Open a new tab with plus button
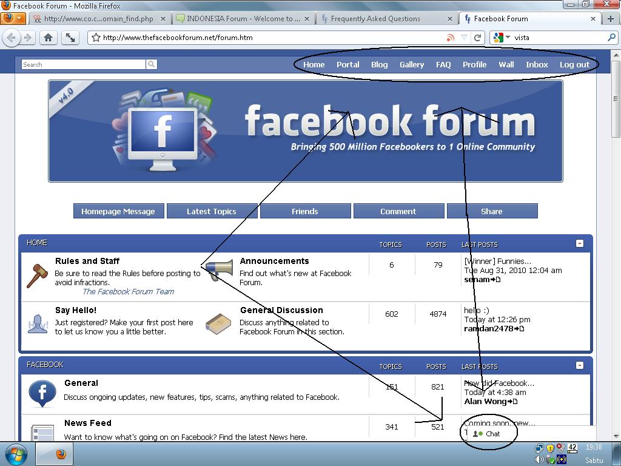Viewport: 621px width, 466px height. point(611,19)
